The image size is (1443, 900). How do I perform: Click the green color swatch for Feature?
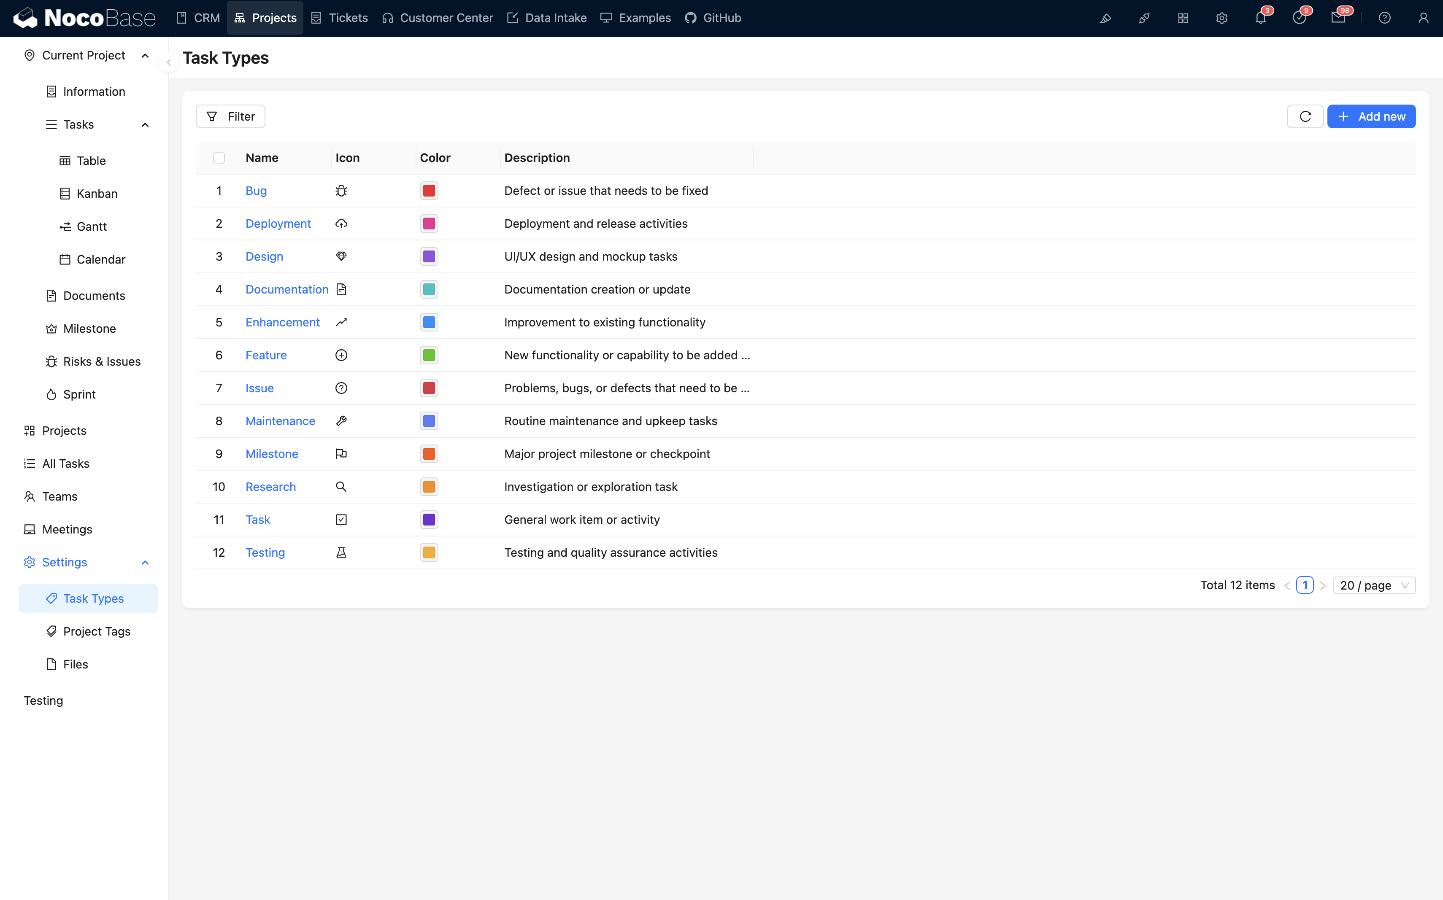tap(429, 355)
